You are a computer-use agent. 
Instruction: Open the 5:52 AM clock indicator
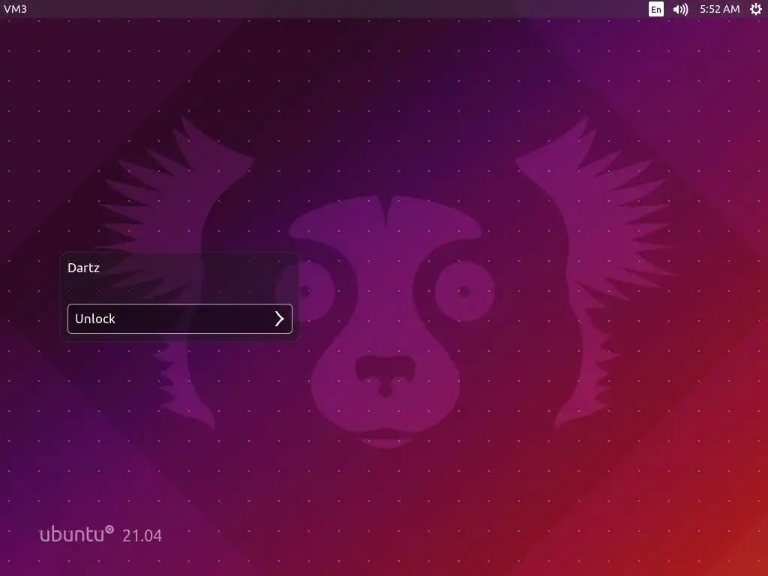pos(719,9)
